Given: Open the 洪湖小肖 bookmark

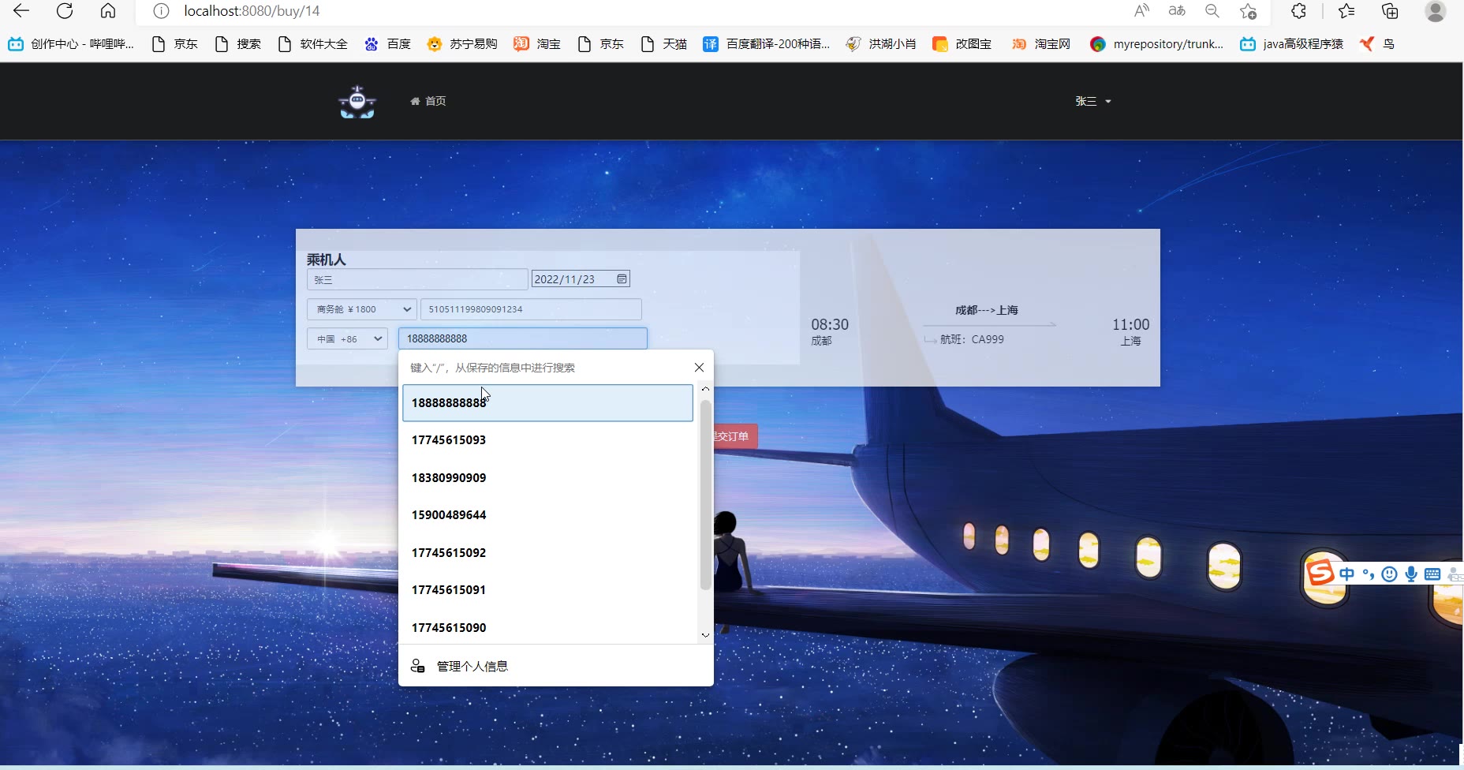Looking at the screenshot, I should tap(881, 44).
